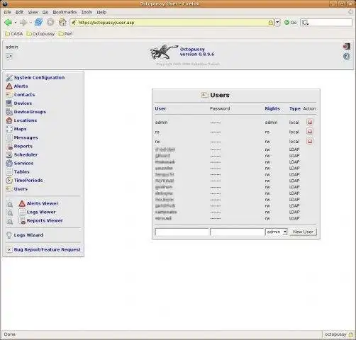Click the browser Back arrow button
The width and height of the screenshot is (356, 340).
coord(9,23)
